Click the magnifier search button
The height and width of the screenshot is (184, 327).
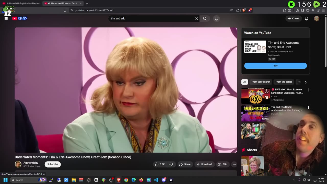[x=205, y=18]
